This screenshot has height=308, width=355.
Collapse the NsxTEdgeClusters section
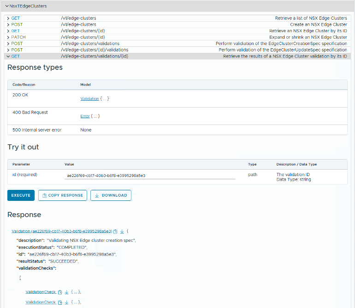[6, 6]
